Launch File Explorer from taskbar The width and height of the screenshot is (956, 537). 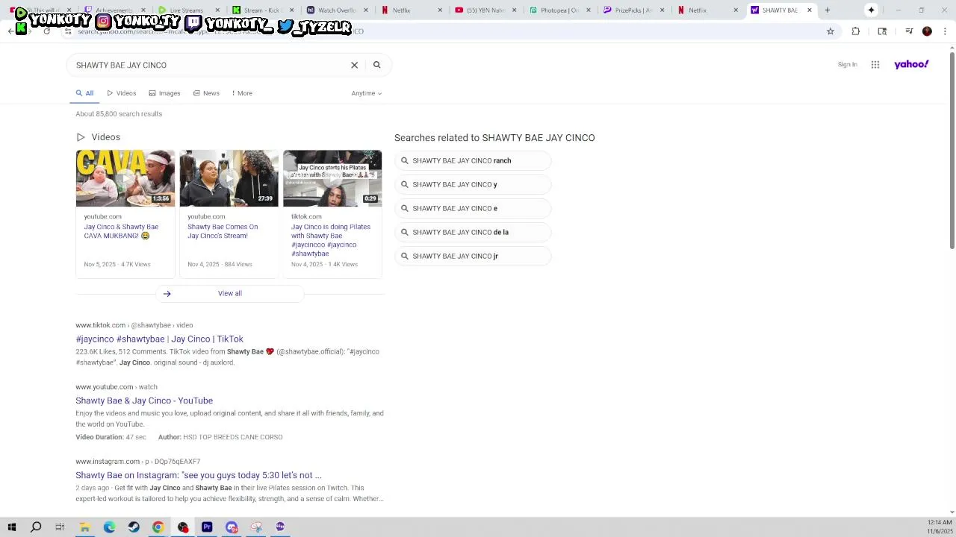(84, 527)
